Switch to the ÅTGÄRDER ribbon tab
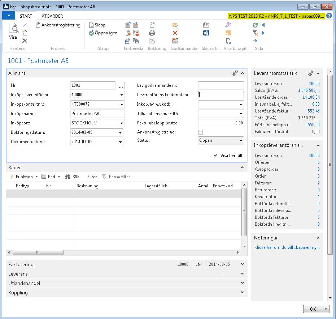The image size is (336, 319). tap(52, 16)
